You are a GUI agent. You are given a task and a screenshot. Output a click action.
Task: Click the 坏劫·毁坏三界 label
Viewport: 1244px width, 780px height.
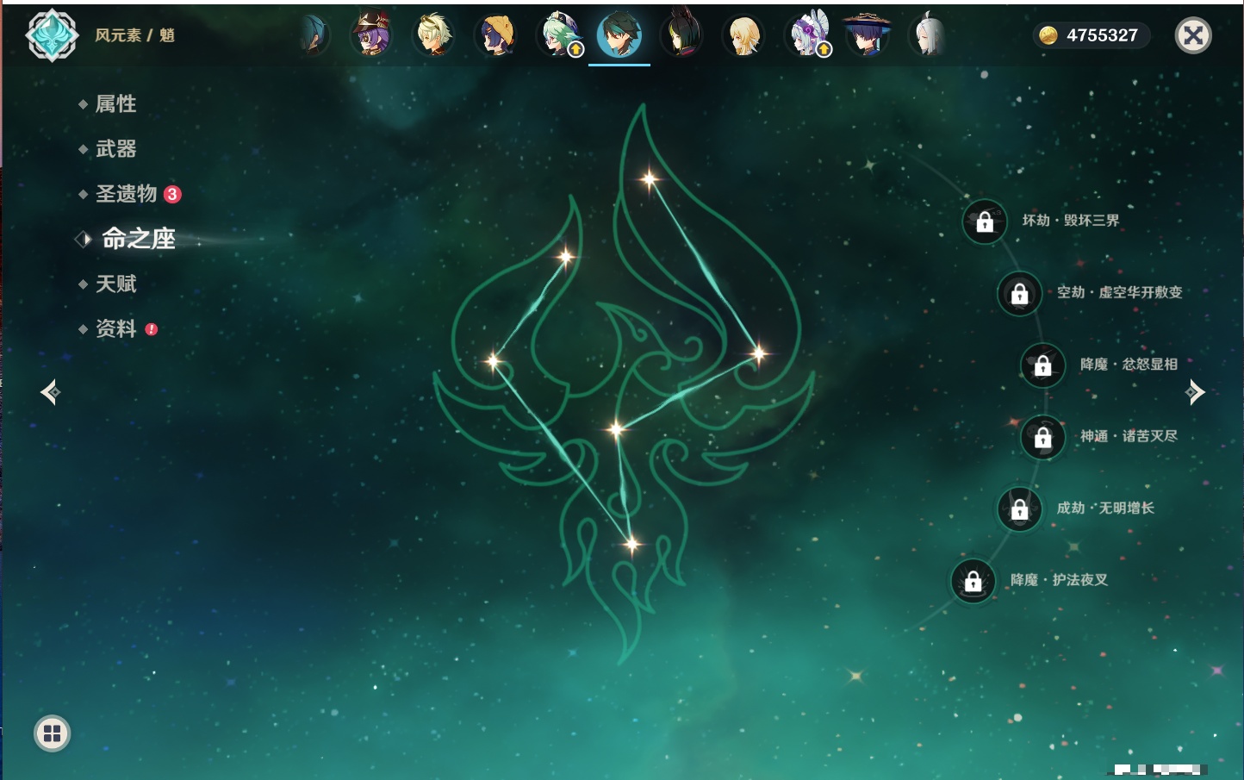click(1071, 221)
